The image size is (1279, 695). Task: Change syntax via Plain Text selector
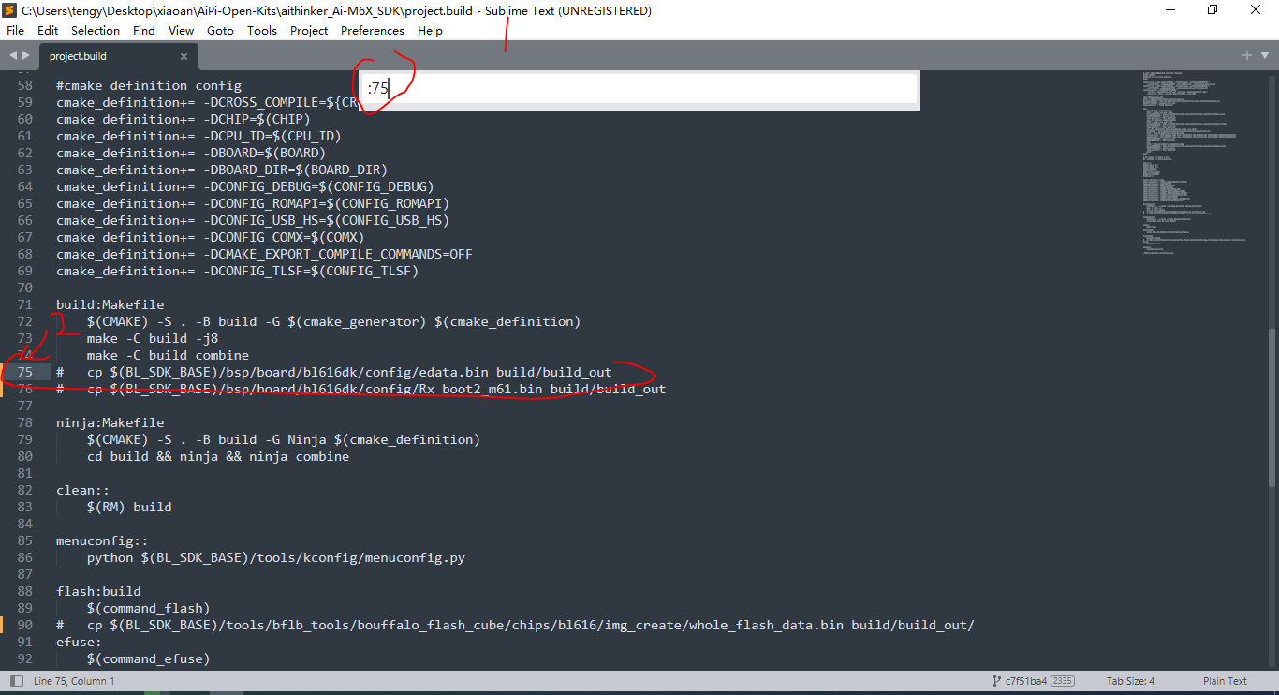coord(1225,681)
